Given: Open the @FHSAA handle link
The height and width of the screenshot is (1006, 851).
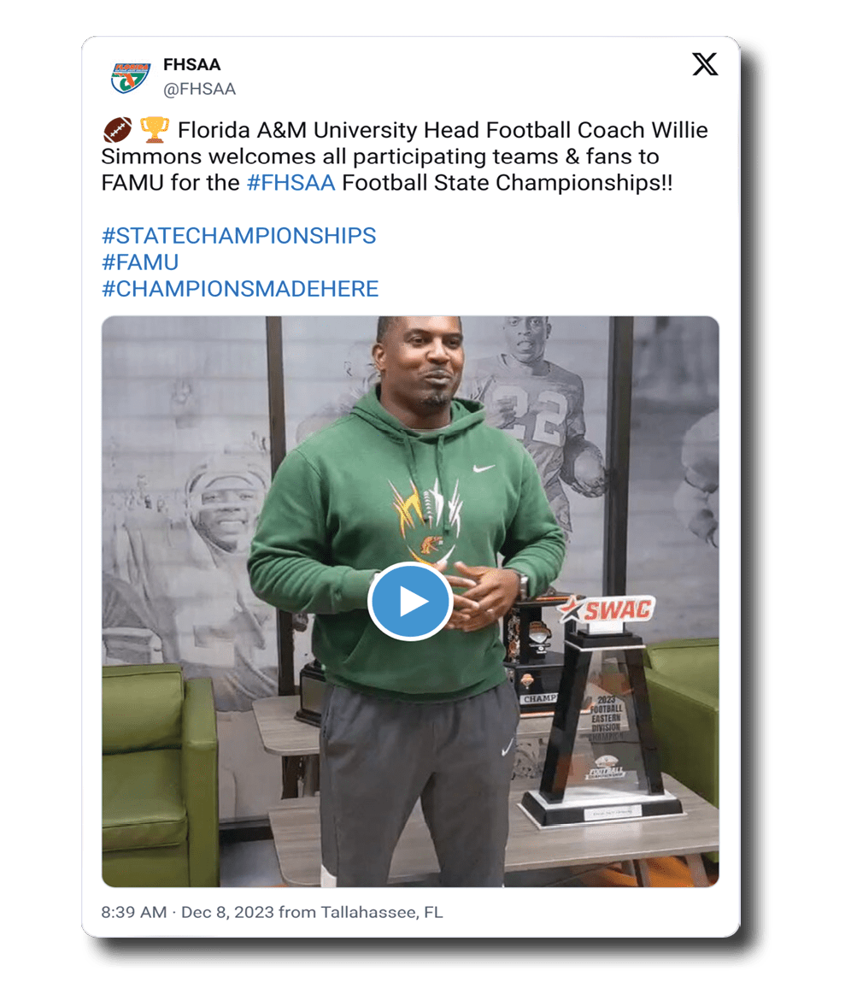Looking at the screenshot, I should pyautogui.click(x=199, y=89).
